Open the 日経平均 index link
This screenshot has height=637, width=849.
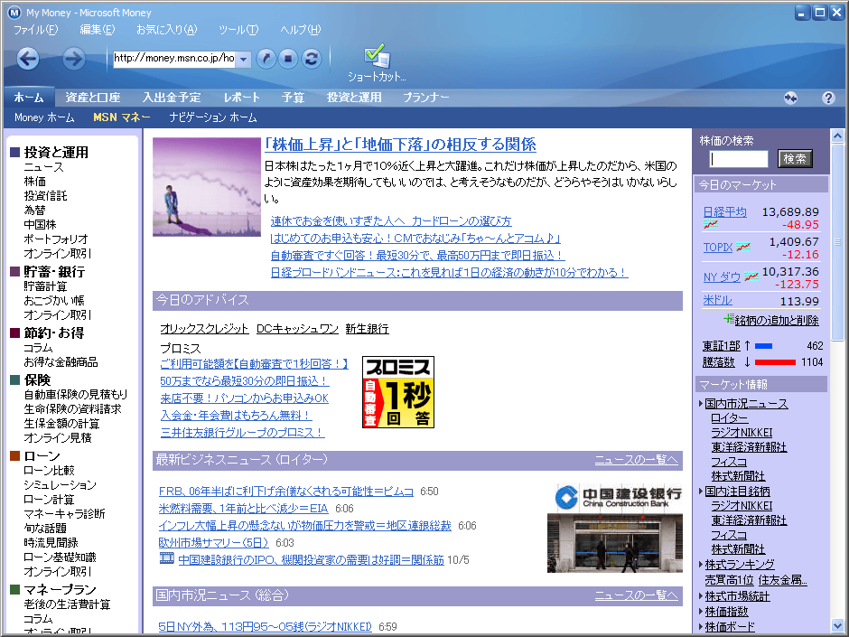[x=724, y=211]
